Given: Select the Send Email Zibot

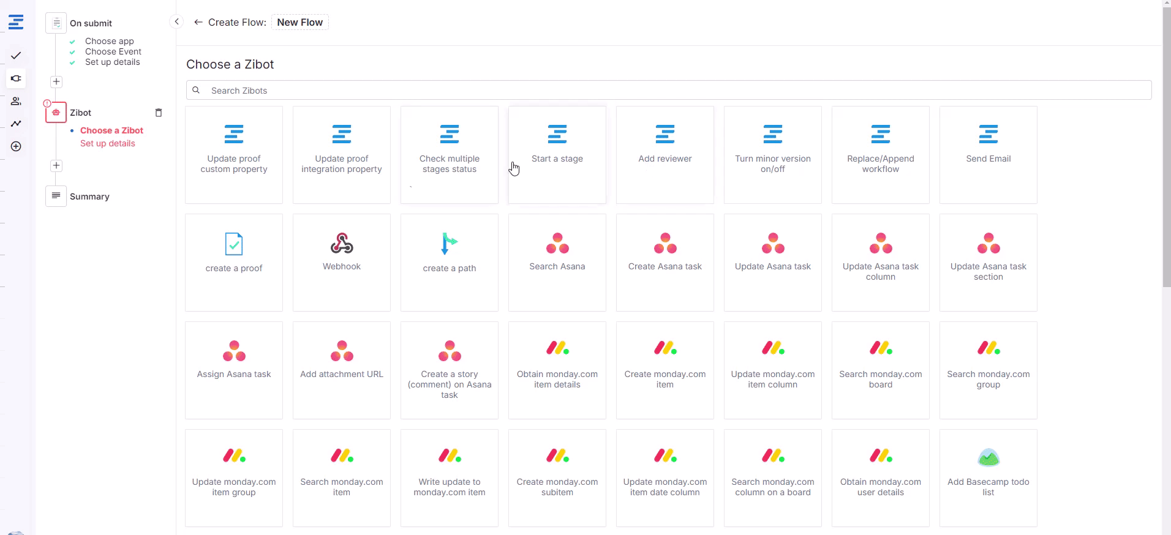Looking at the screenshot, I should tap(988, 155).
